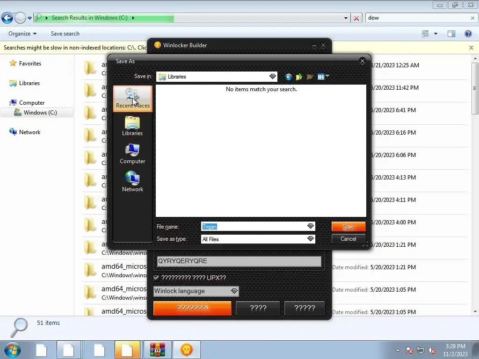The image size is (479, 359).
Task: Click the date 5/20/2023 4:13 PM
Action: pos(393,177)
